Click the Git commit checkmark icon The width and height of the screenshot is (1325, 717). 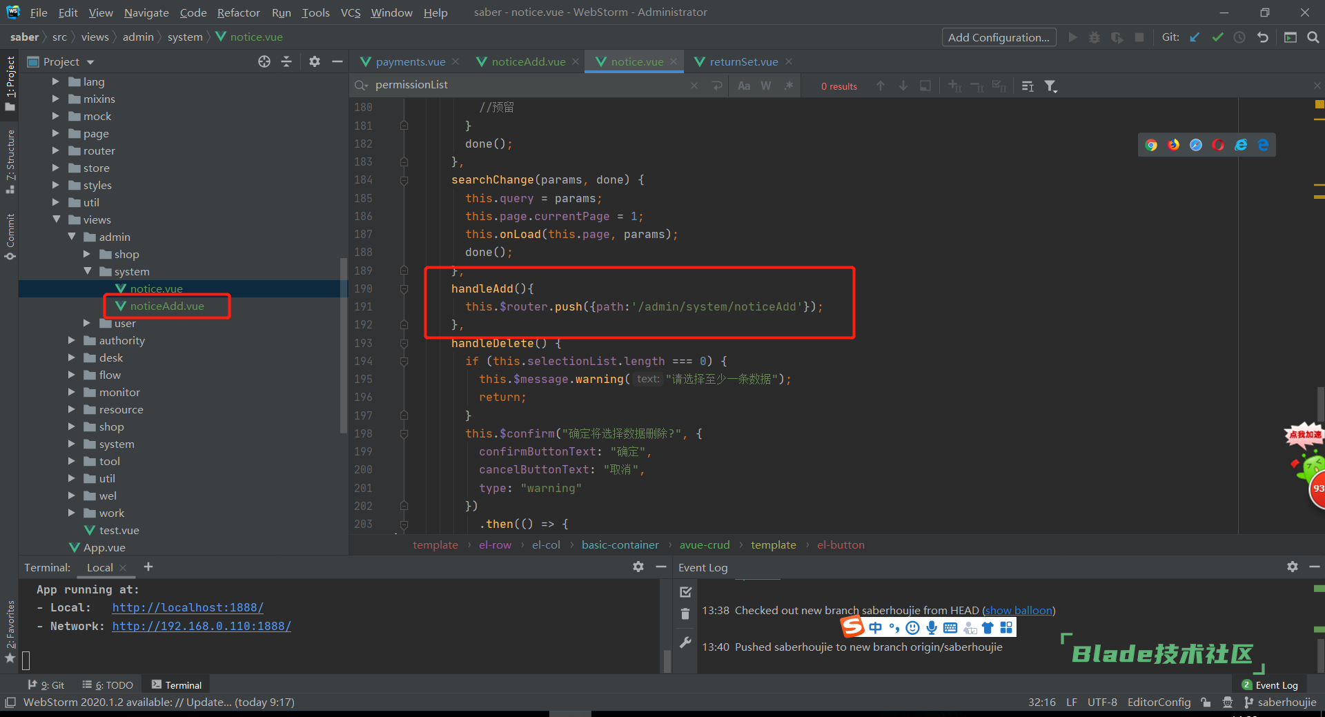coord(1217,37)
